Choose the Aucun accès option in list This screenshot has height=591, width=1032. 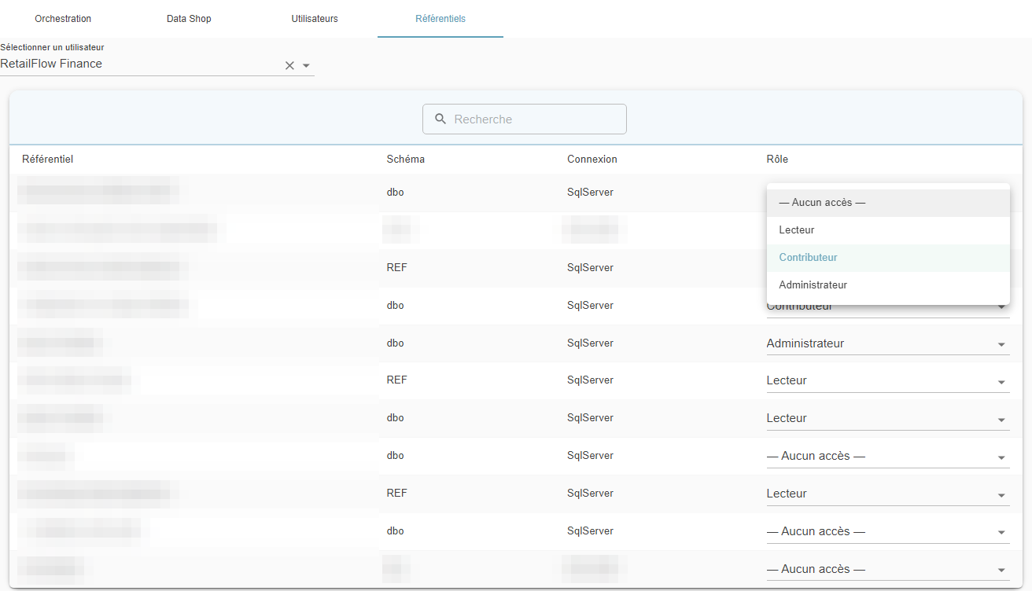(888, 203)
